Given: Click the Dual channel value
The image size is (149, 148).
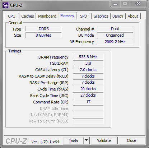Looking at the screenshot, I should (115, 29).
